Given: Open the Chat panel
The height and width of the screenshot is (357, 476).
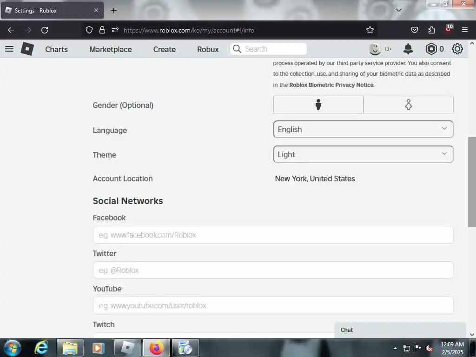Looking at the screenshot, I should [400, 330].
